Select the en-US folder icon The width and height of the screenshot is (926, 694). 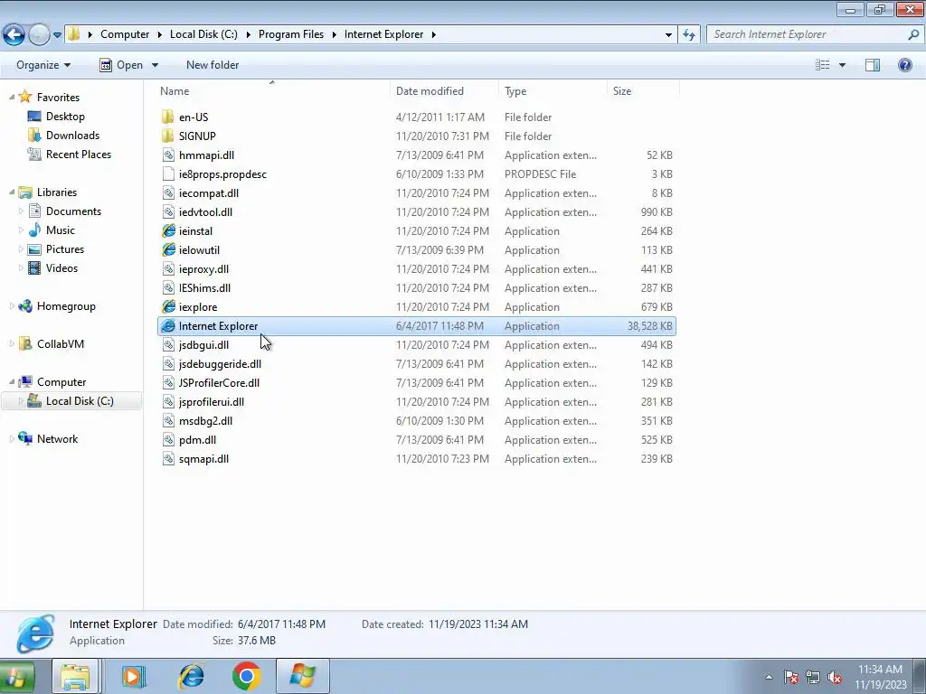click(x=168, y=117)
